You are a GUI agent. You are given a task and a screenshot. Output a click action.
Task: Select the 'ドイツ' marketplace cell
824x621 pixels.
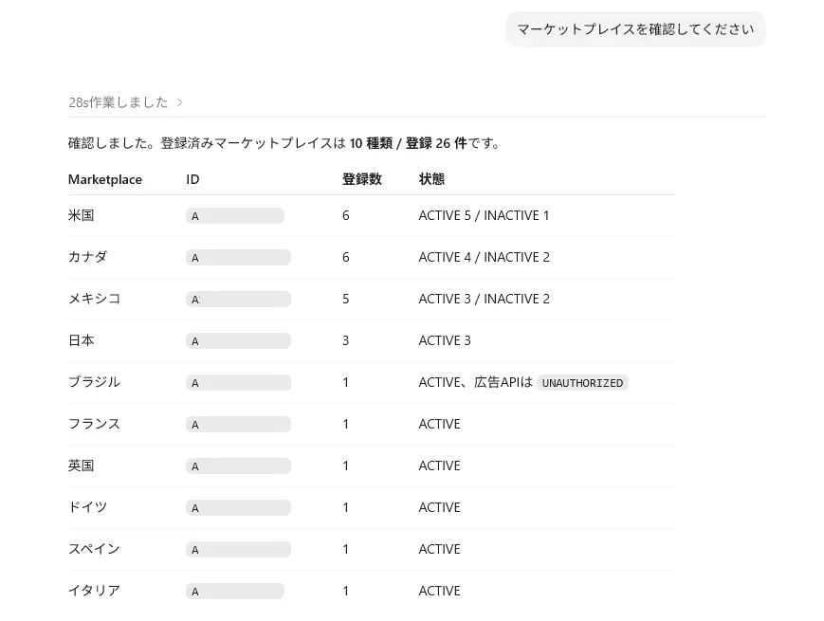(x=88, y=507)
